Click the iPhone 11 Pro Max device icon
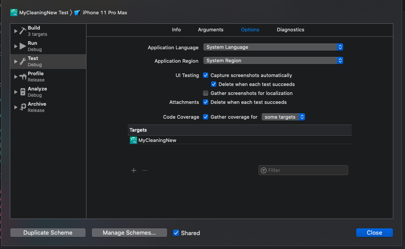The image size is (405, 249). pos(77,13)
